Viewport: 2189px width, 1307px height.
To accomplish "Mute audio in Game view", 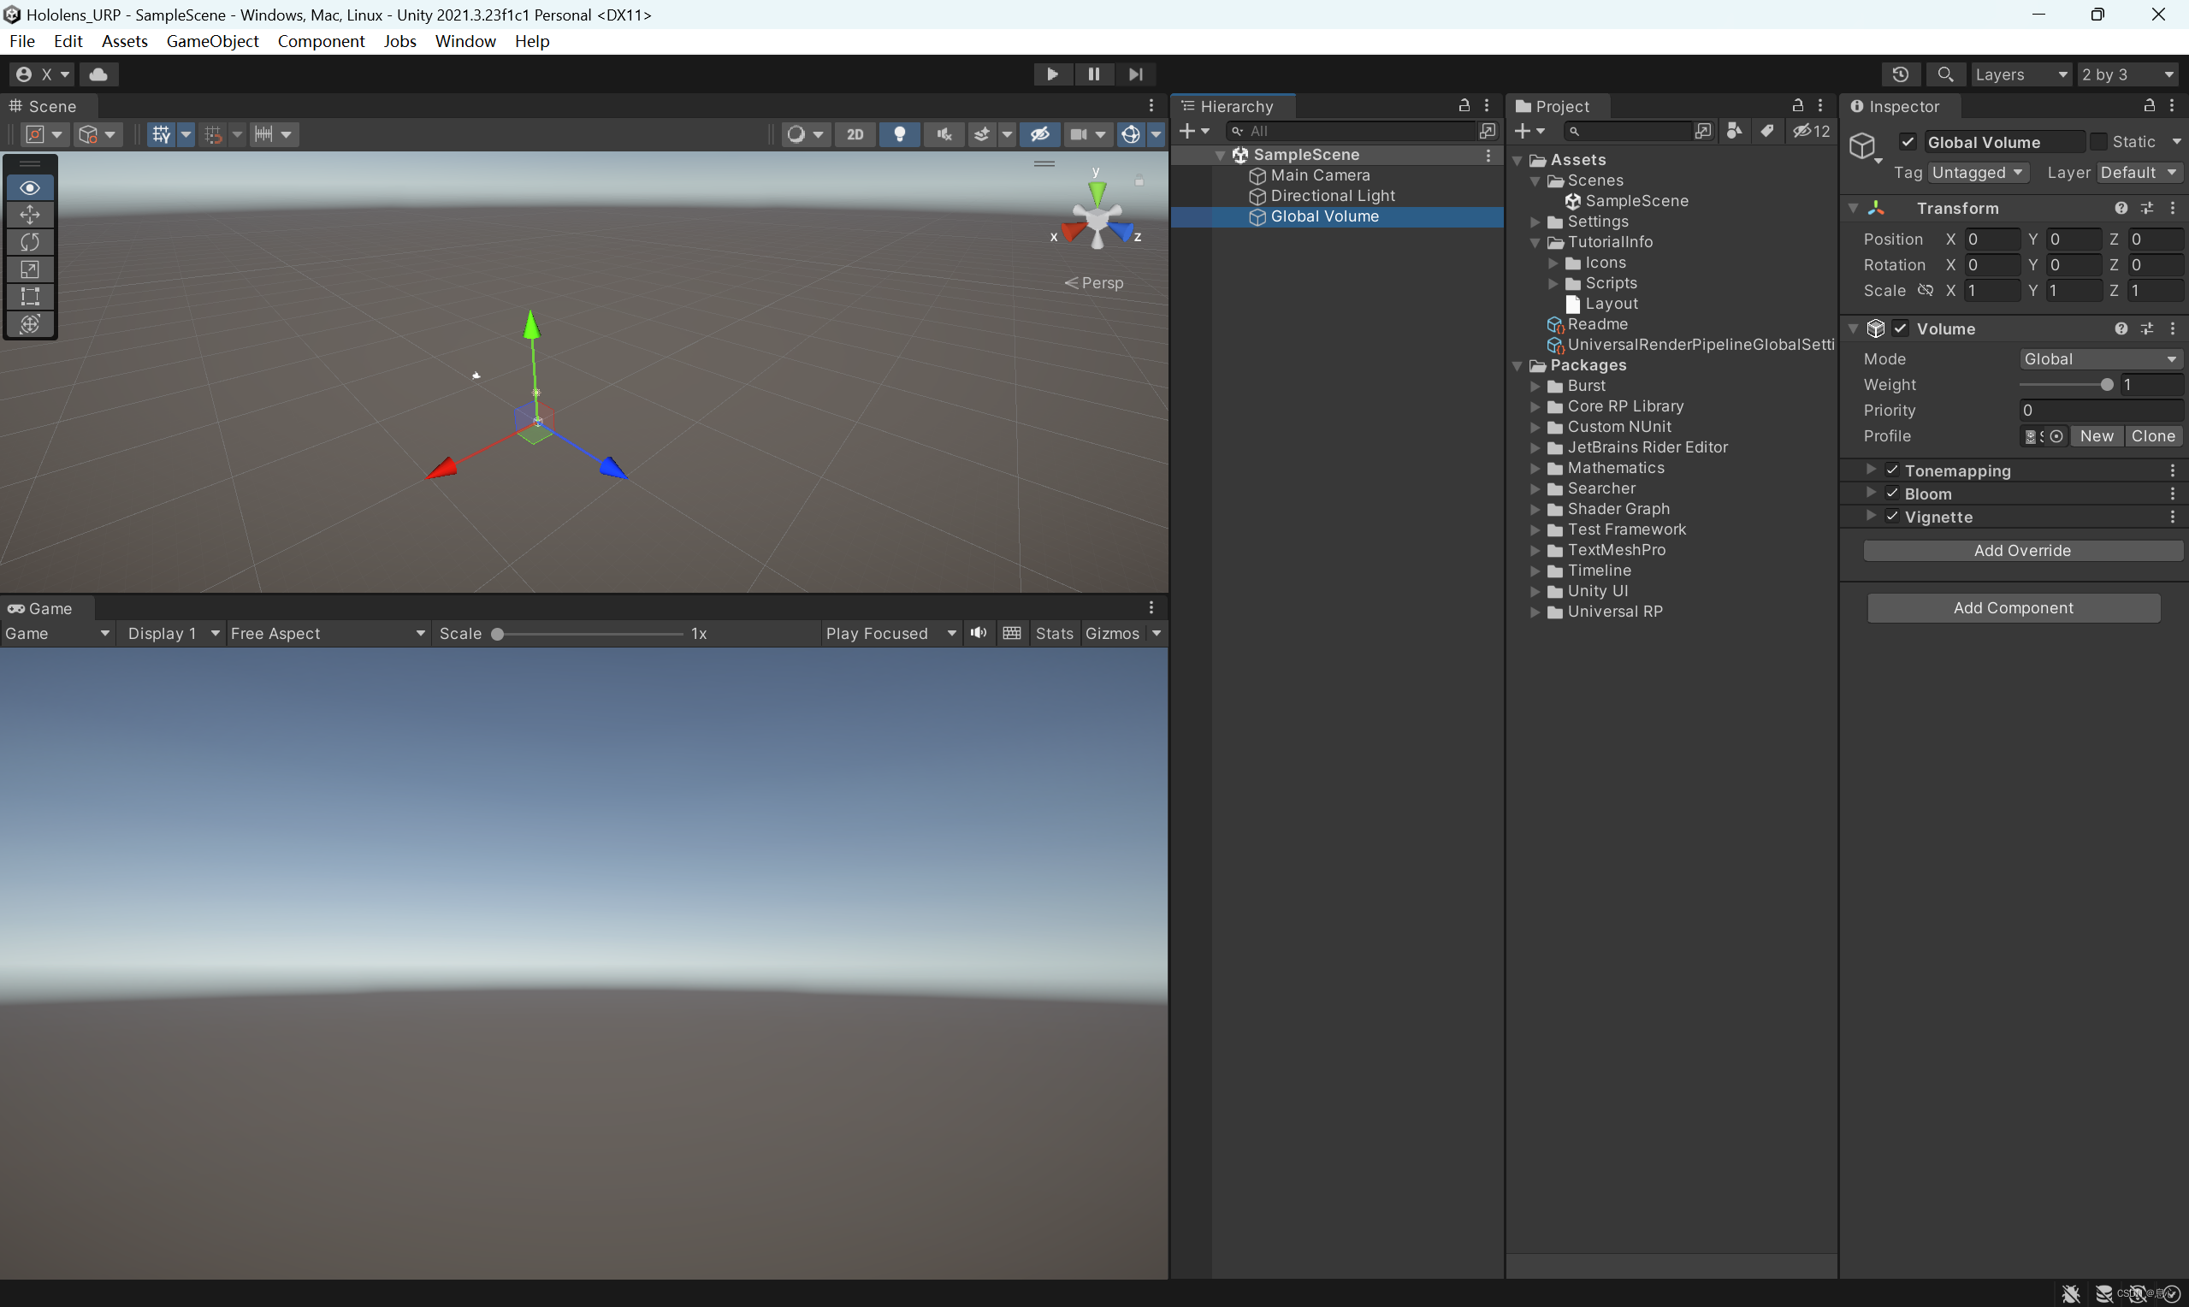I will [978, 633].
